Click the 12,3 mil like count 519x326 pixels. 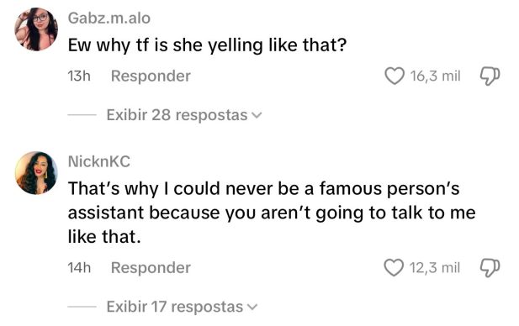(x=435, y=267)
